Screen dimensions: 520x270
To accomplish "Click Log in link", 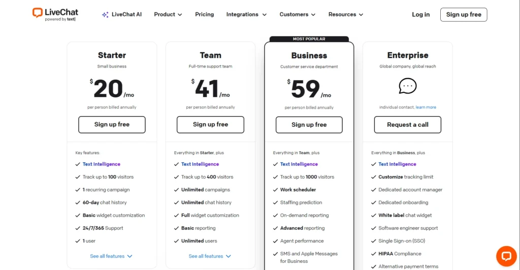I will coord(420,15).
